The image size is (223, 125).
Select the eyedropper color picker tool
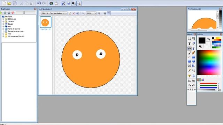pyautogui.click(x=189, y=70)
